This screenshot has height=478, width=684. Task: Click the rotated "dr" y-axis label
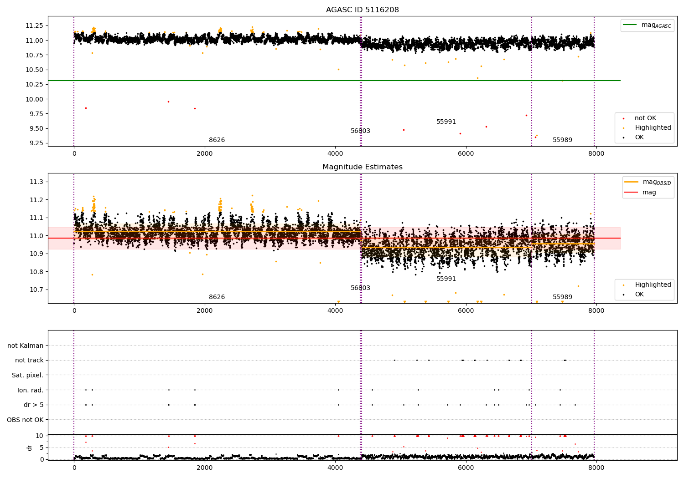click(x=30, y=447)
